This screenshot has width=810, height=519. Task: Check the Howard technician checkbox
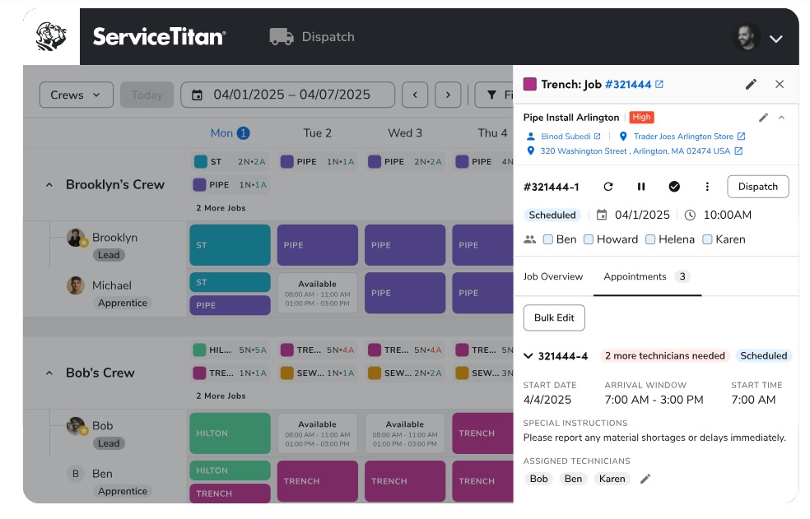click(x=590, y=239)
